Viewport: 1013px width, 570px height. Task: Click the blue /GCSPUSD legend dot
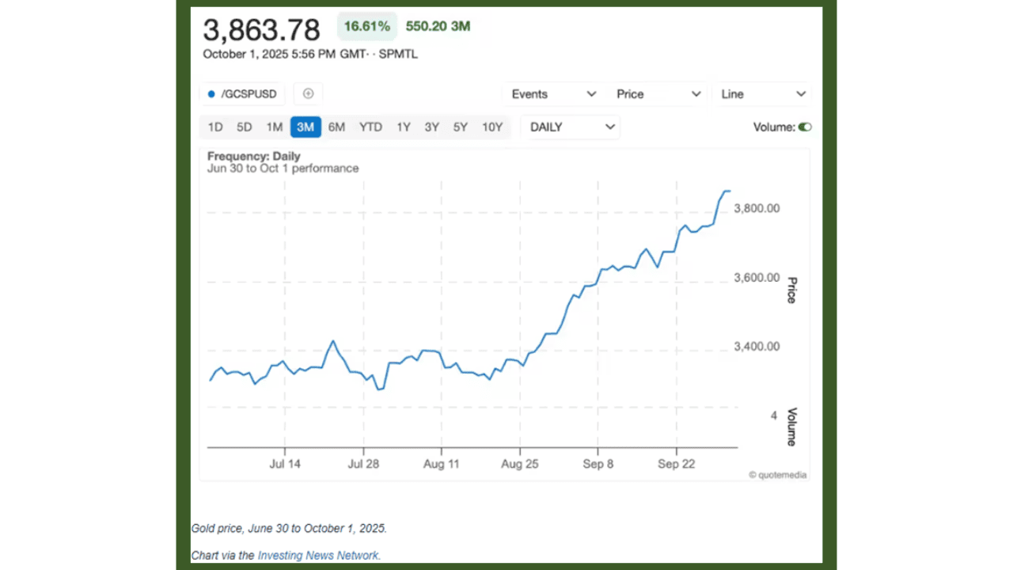coord(211,93)
